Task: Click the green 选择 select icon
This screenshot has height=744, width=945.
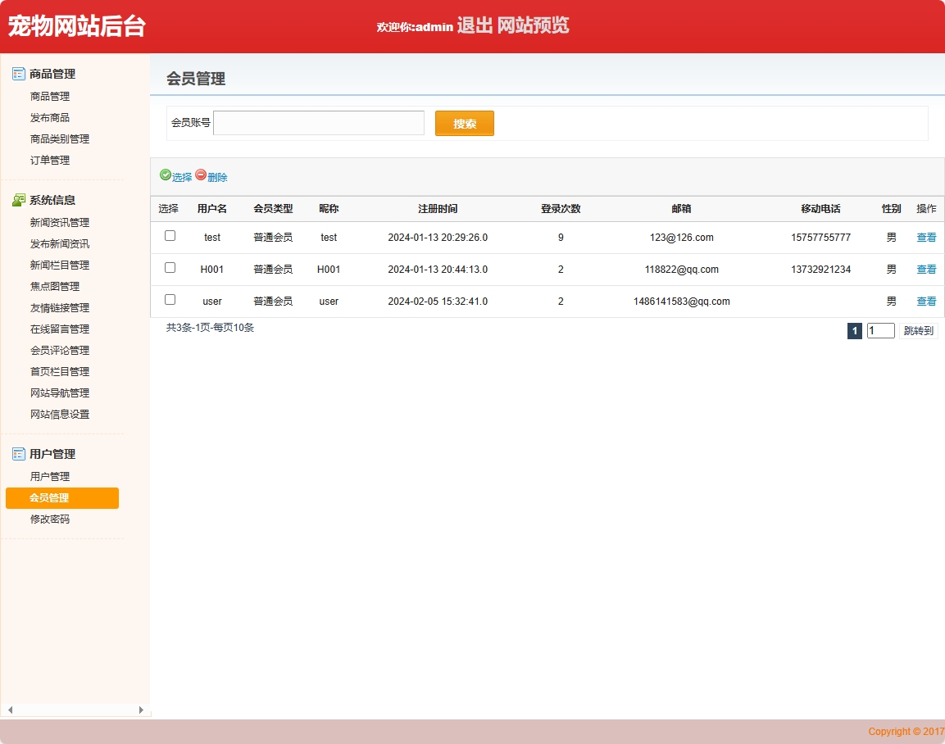Action: 167,176
